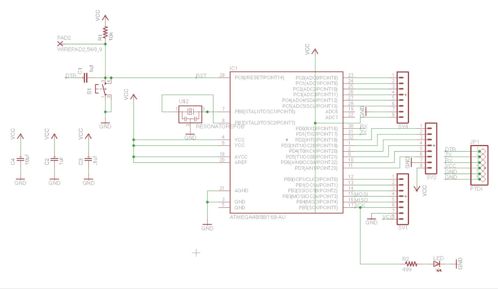
Task: Select the GND symbol beside the LED
Action: 457,264
